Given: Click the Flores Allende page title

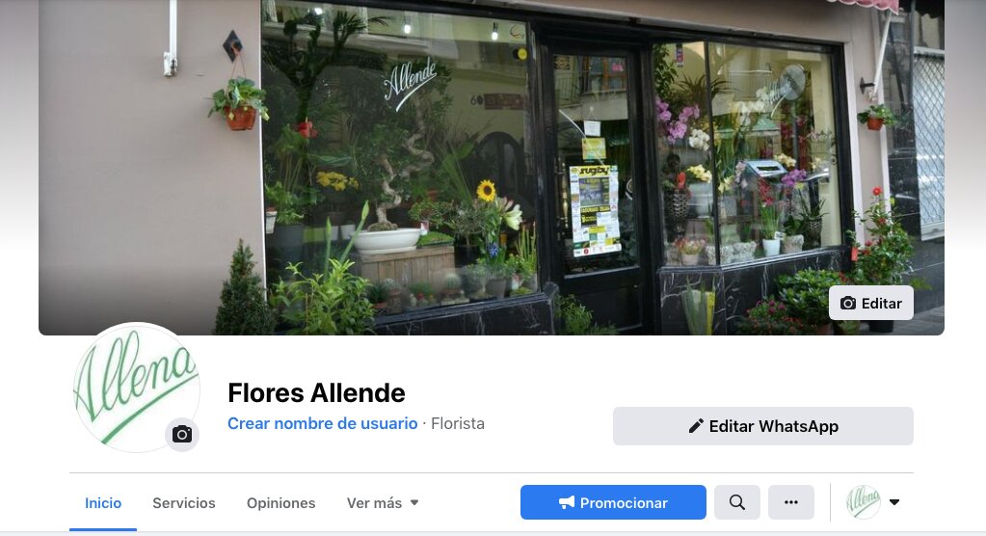Looking at the screenshot, I should point(316,392).
